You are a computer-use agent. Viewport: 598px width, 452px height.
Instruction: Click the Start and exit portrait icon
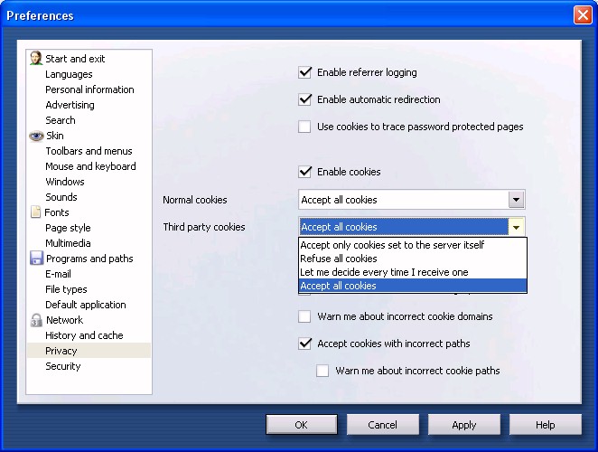[x=36, y=59]
